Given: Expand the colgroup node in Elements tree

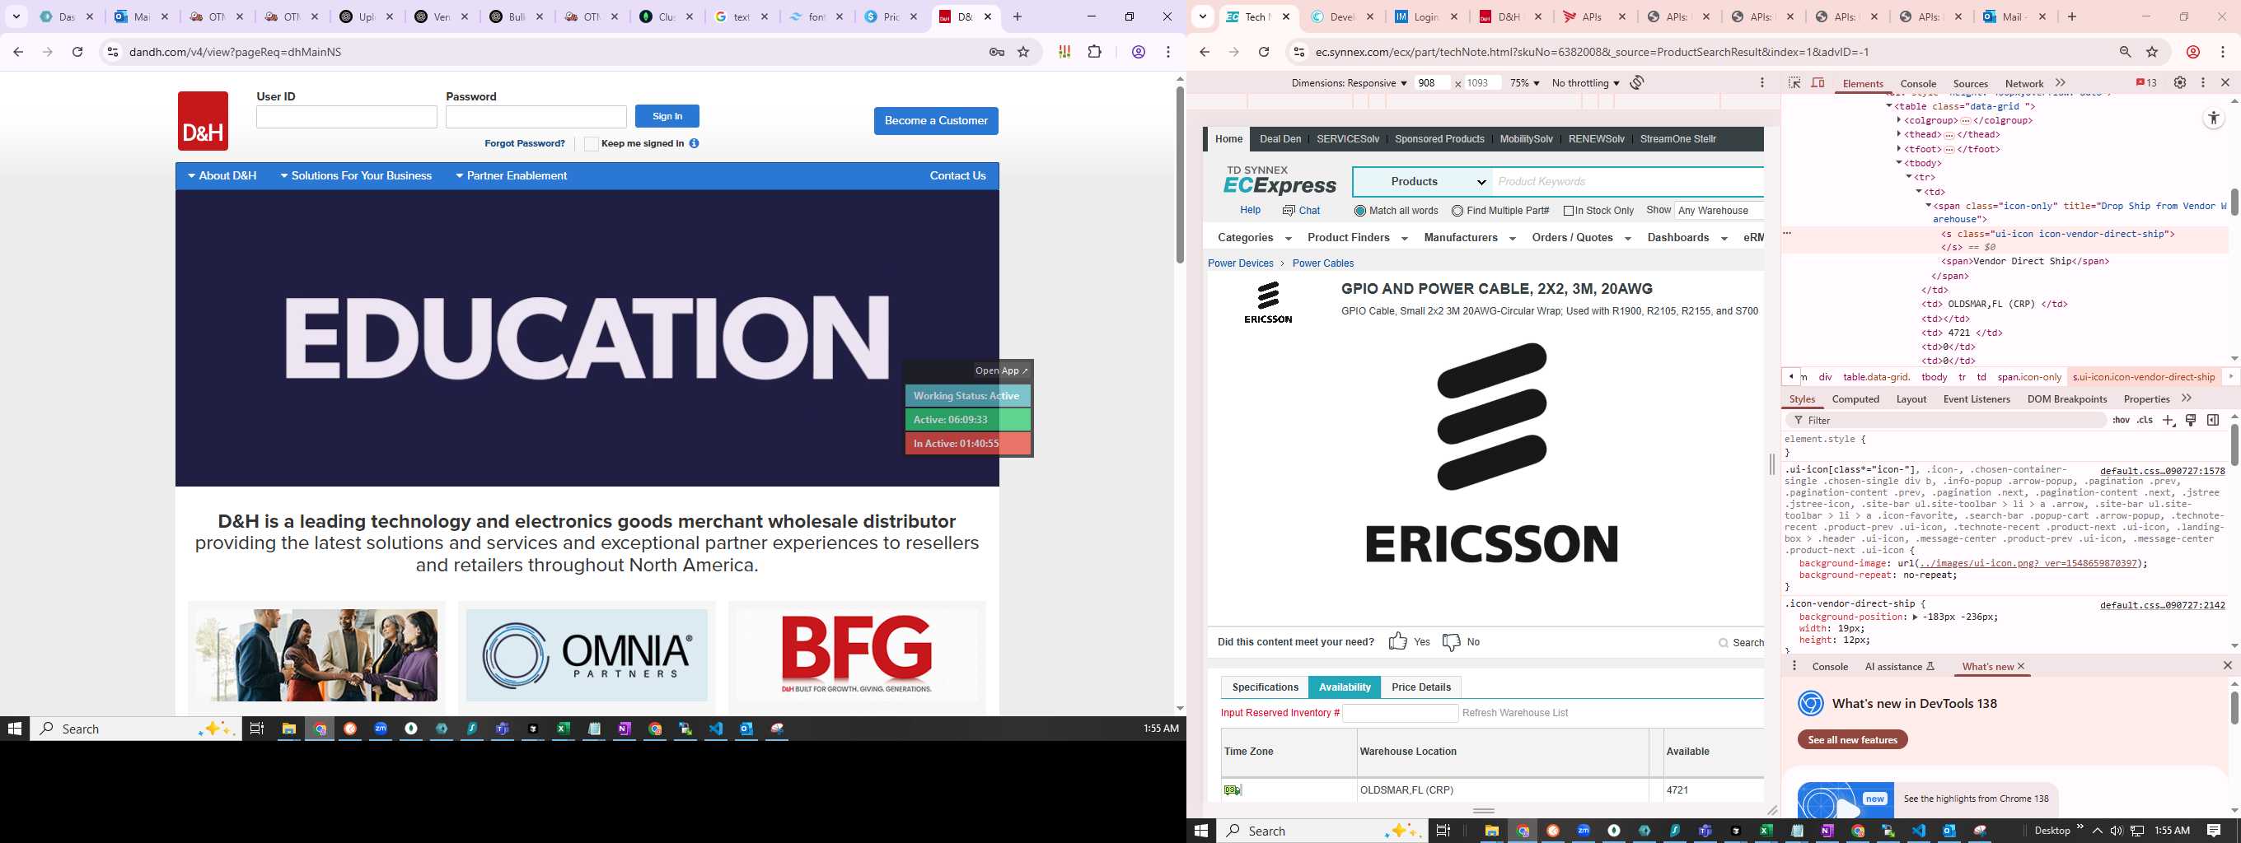Looking at the screenshot, I should coord(1899,121).
